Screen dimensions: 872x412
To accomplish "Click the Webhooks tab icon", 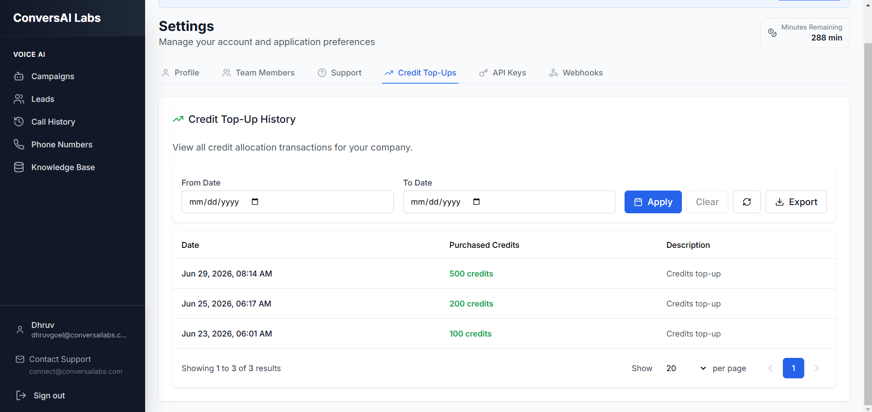I will (553, 73).
